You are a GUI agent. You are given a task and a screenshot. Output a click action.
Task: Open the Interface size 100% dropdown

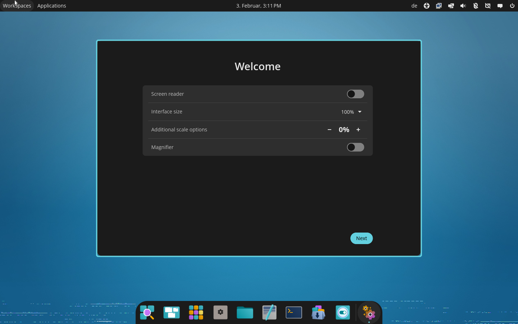pos(351,112)
